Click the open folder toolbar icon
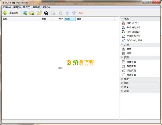 pyautogui.click(x=39, y=13)
